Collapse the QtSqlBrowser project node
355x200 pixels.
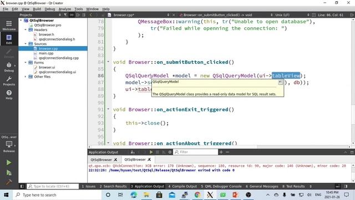(21, 21)
